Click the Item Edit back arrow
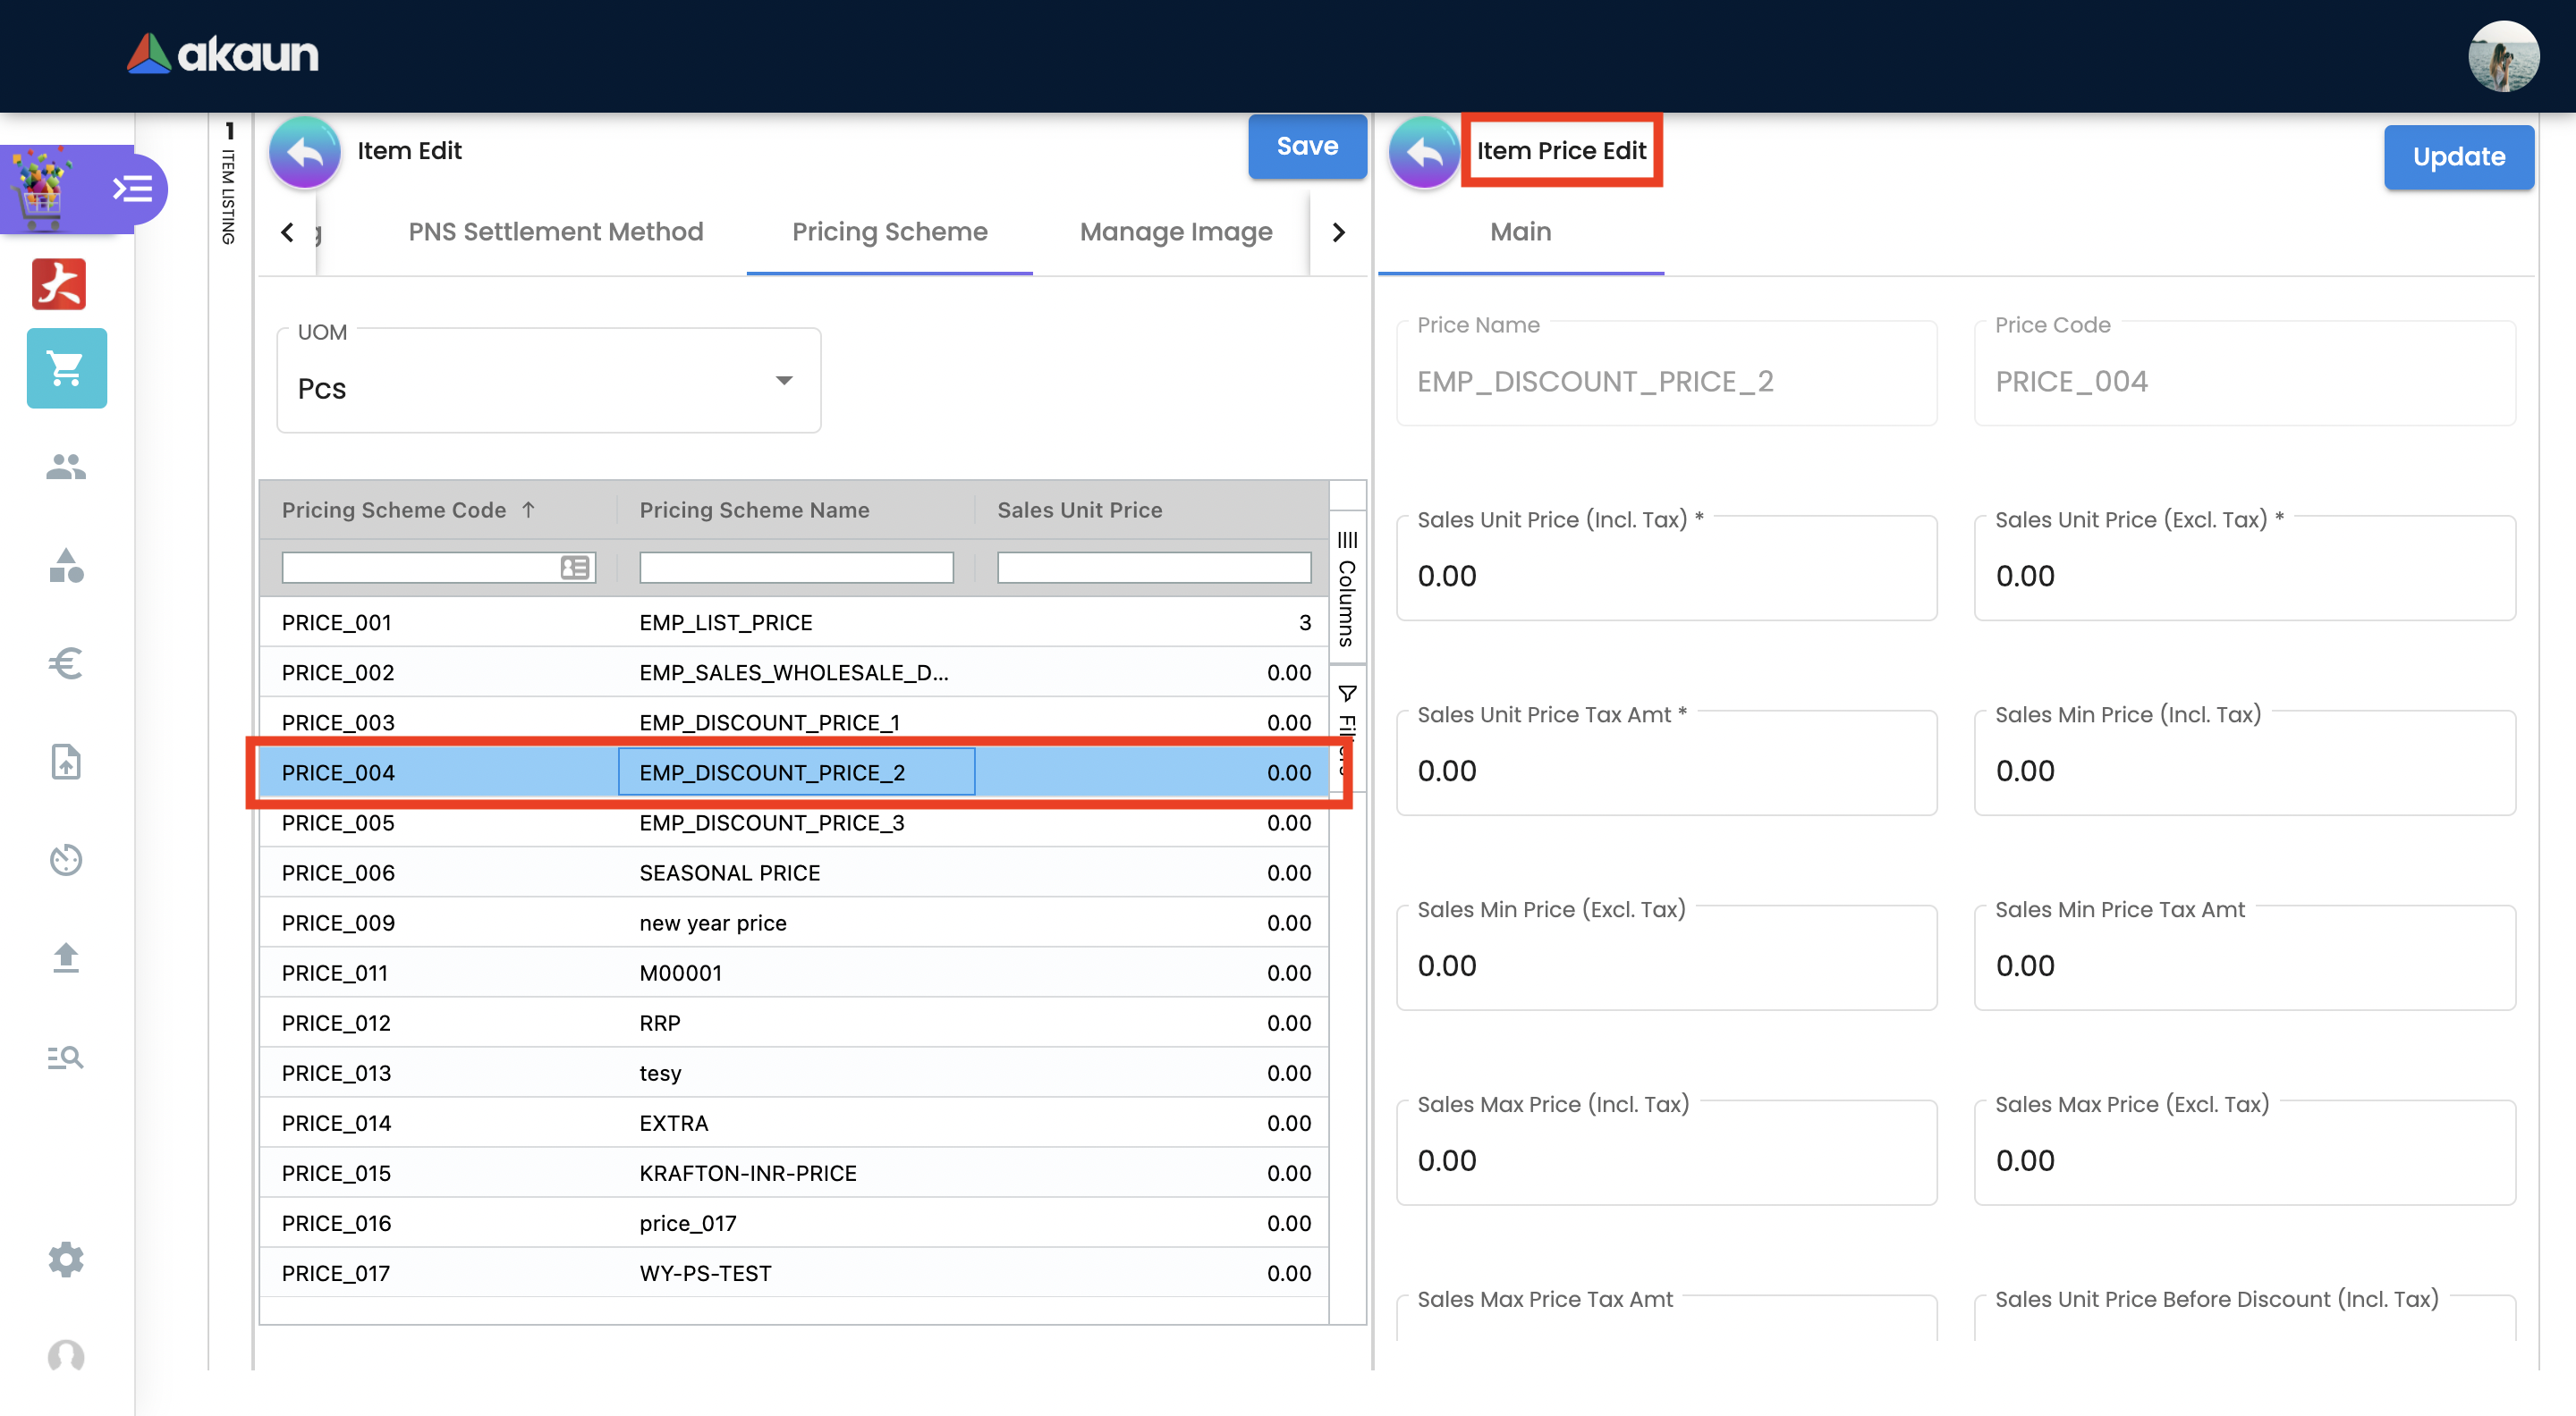This screenshot has width=2576, height=1416. (304, 152)
